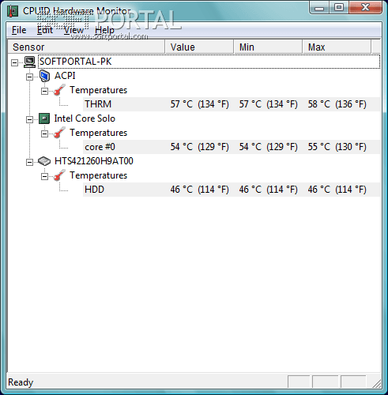Screen dimensions: 388x395
Task: Click core #0 max value 55 °C (130 °F)
Action: point(337,147)
